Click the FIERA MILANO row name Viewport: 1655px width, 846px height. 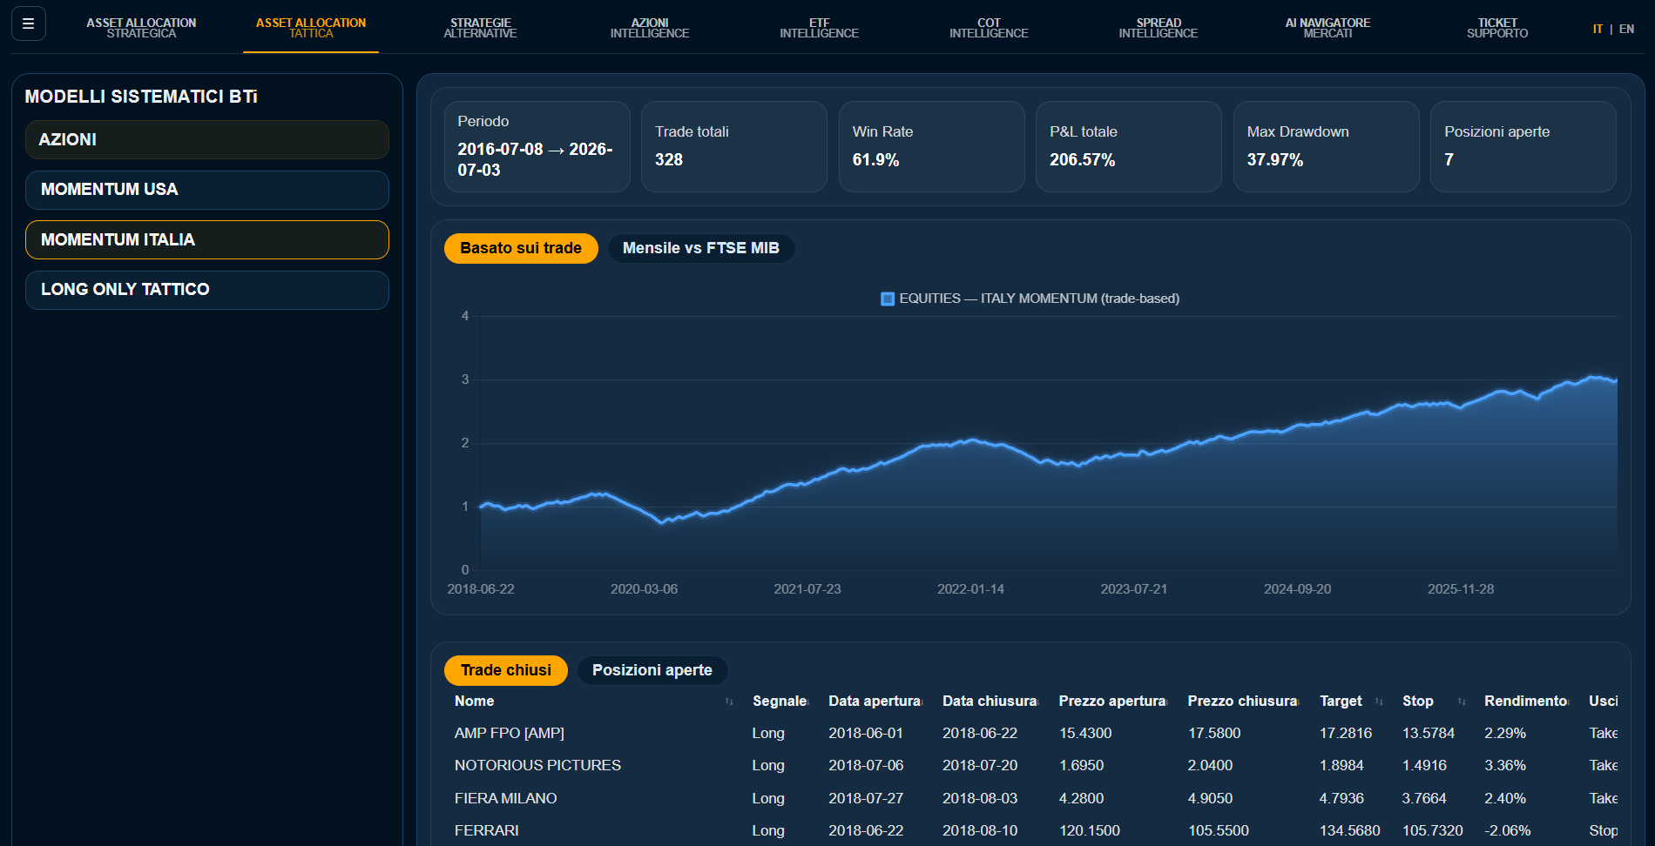[505, 799]
